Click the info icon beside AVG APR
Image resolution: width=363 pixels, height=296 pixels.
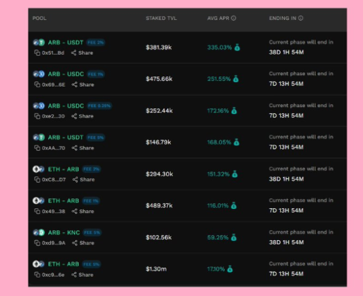coord(233,18)
